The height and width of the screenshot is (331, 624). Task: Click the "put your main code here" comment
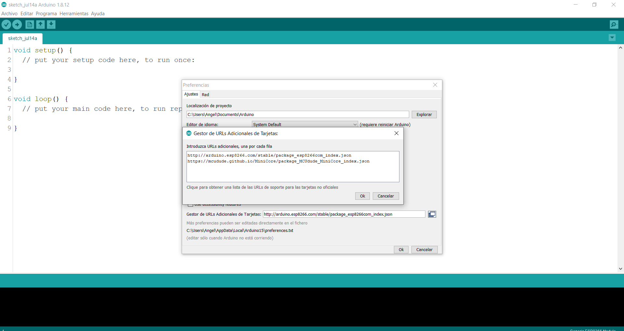(x=102, y=109)
